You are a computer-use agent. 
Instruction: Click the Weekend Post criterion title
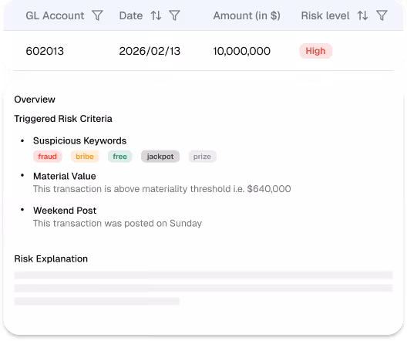(x=65, y=211)
